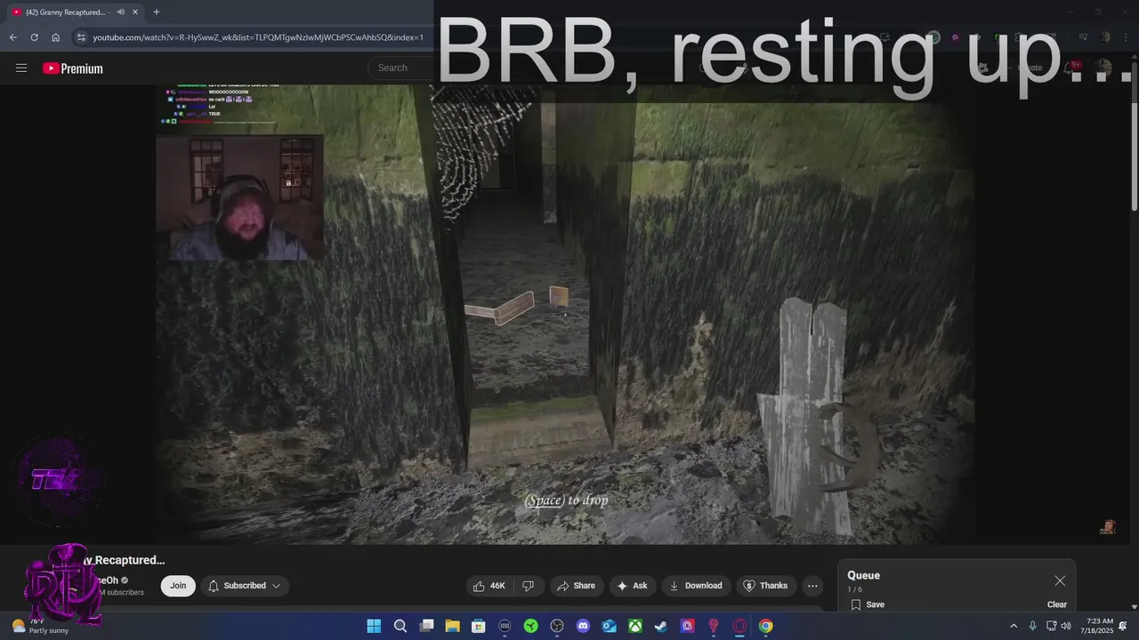This screenshot has height=640, width=1139.
Task: Open OBS Studio from taskbar
Action: click(557, 626)
